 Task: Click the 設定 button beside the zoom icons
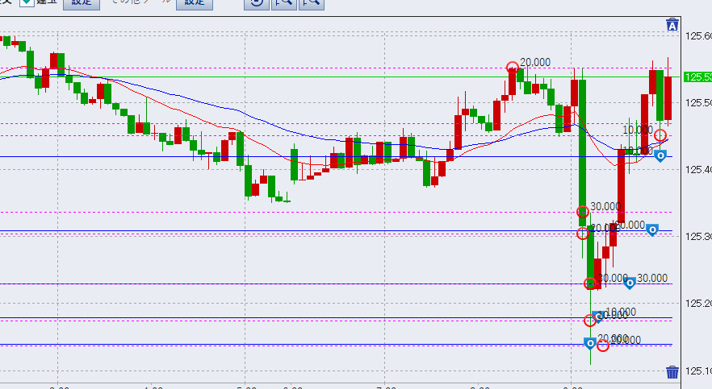(194, 3)
